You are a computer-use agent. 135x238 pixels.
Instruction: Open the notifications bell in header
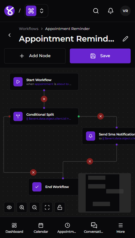tap(111, 11)
